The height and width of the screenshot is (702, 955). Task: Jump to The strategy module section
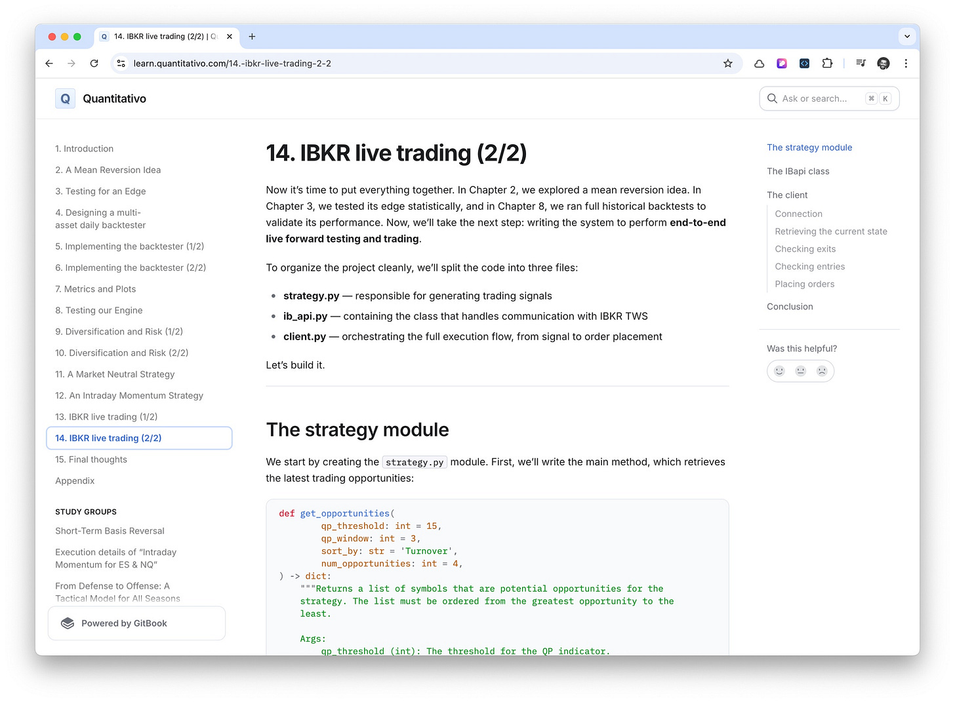[x=809, y=147]
